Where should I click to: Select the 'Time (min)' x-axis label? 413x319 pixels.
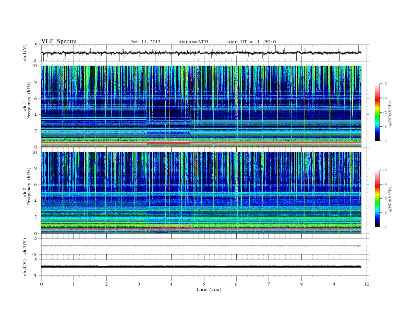[x=209, y=289]
